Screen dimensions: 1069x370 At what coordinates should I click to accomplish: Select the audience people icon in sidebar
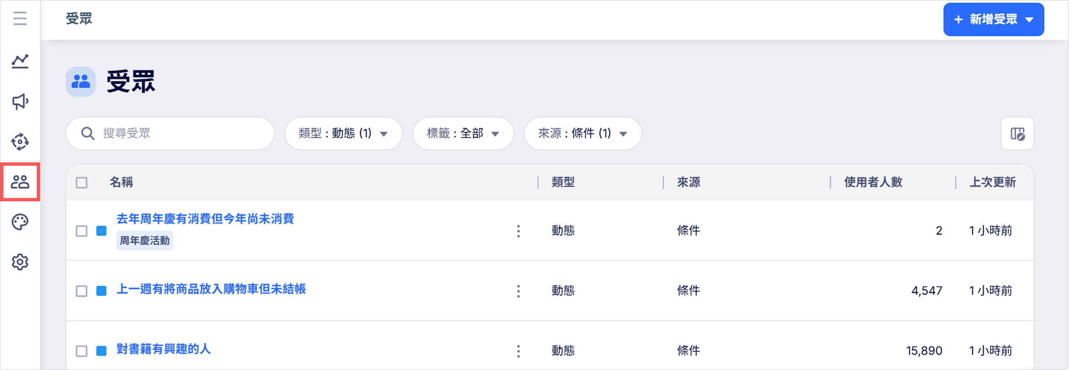(x=20, y=182)
